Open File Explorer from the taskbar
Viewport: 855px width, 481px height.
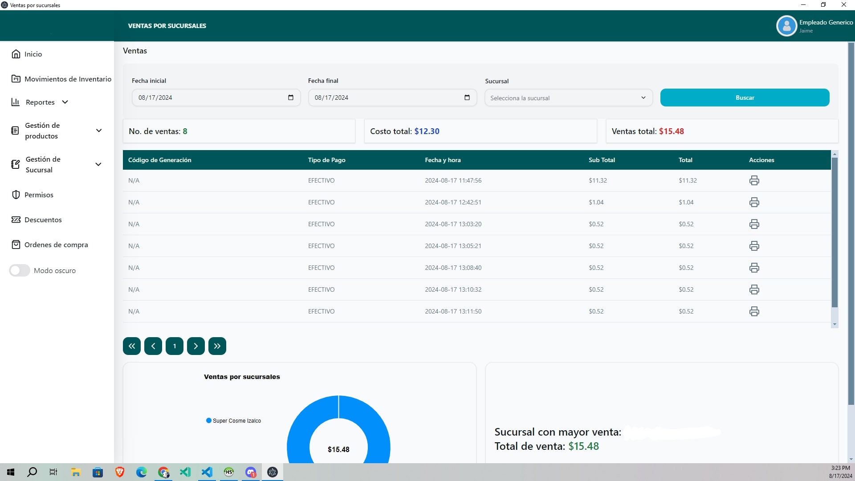click(x=76, y=472)
